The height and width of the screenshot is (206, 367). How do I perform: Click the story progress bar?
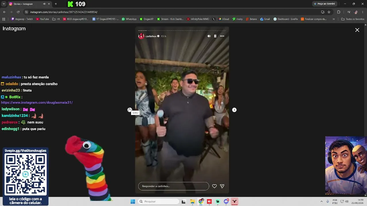(182, 30)
